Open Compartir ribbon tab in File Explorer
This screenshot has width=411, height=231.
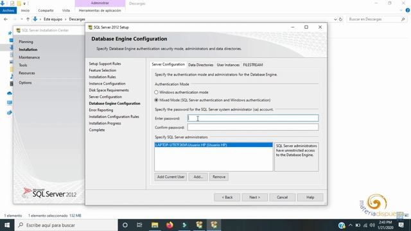point(46,10)
